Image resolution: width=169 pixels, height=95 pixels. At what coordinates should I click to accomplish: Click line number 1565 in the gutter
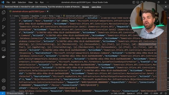coord(13,44)
